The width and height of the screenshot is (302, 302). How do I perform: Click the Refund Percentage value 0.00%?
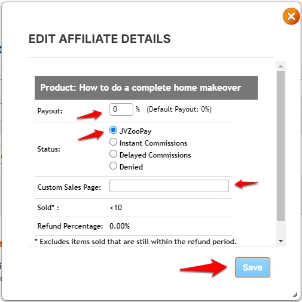120,226
